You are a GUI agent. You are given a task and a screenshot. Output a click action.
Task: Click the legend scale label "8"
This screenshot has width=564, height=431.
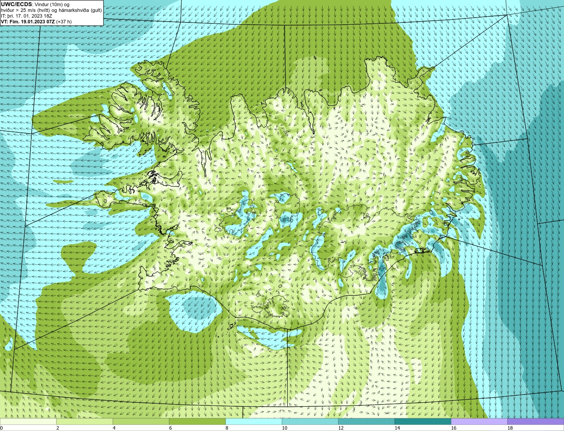pos(227,428)
